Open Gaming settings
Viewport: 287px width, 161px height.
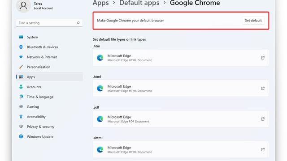49,107
